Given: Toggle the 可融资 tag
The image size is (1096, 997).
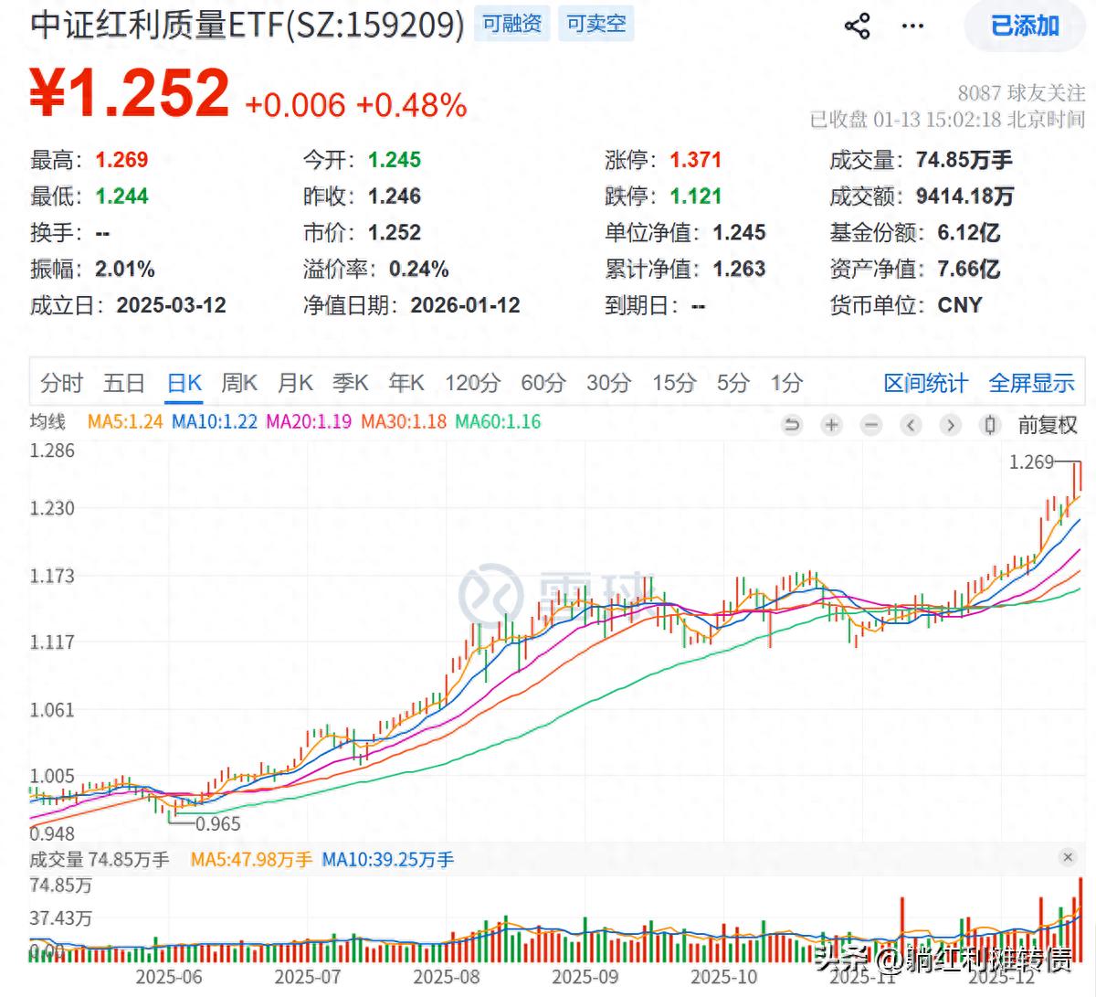Looking at the screenshot, I should pyautogui.click(x=511, y=24).
